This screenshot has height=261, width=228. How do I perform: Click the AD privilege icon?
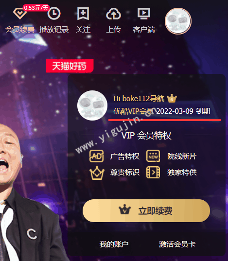[96, 156]
